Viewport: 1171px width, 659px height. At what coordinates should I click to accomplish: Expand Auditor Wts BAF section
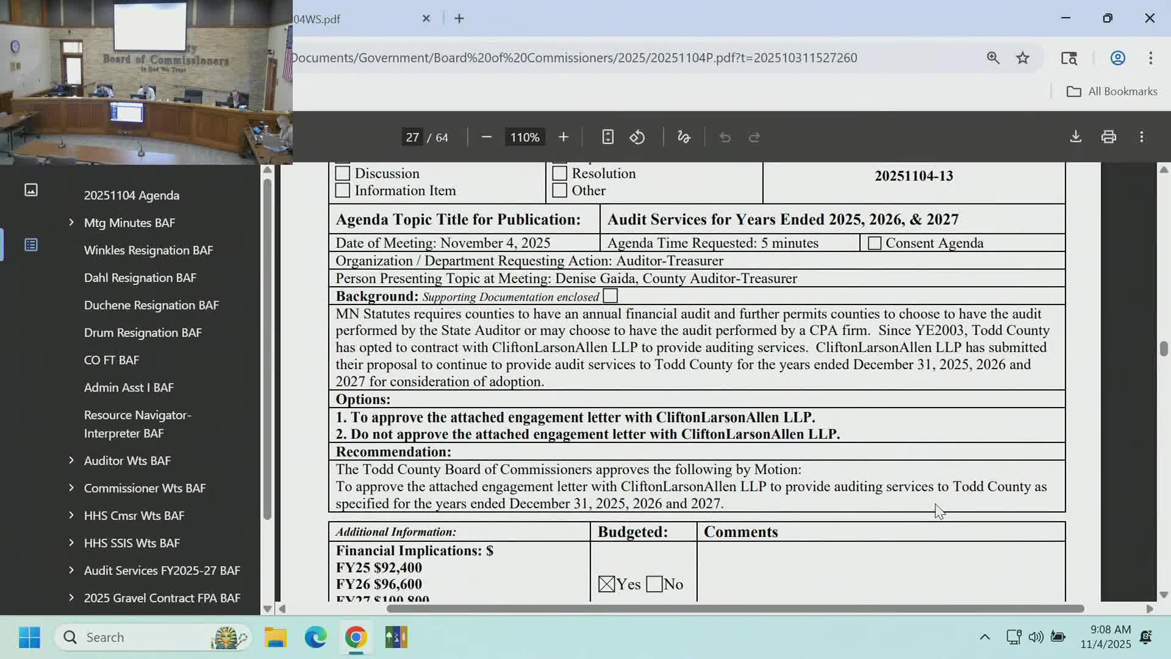(71, 461)
